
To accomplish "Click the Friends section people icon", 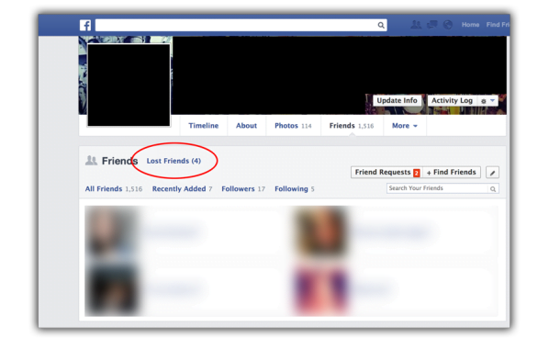I will point(91,161).
